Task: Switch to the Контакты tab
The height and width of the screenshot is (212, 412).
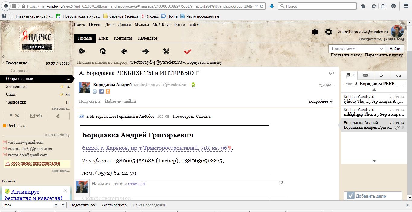Action: click(123, 38)
